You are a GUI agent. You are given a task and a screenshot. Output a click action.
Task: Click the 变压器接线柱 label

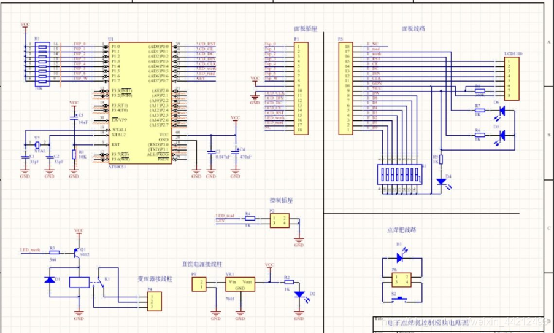[155, 279]
